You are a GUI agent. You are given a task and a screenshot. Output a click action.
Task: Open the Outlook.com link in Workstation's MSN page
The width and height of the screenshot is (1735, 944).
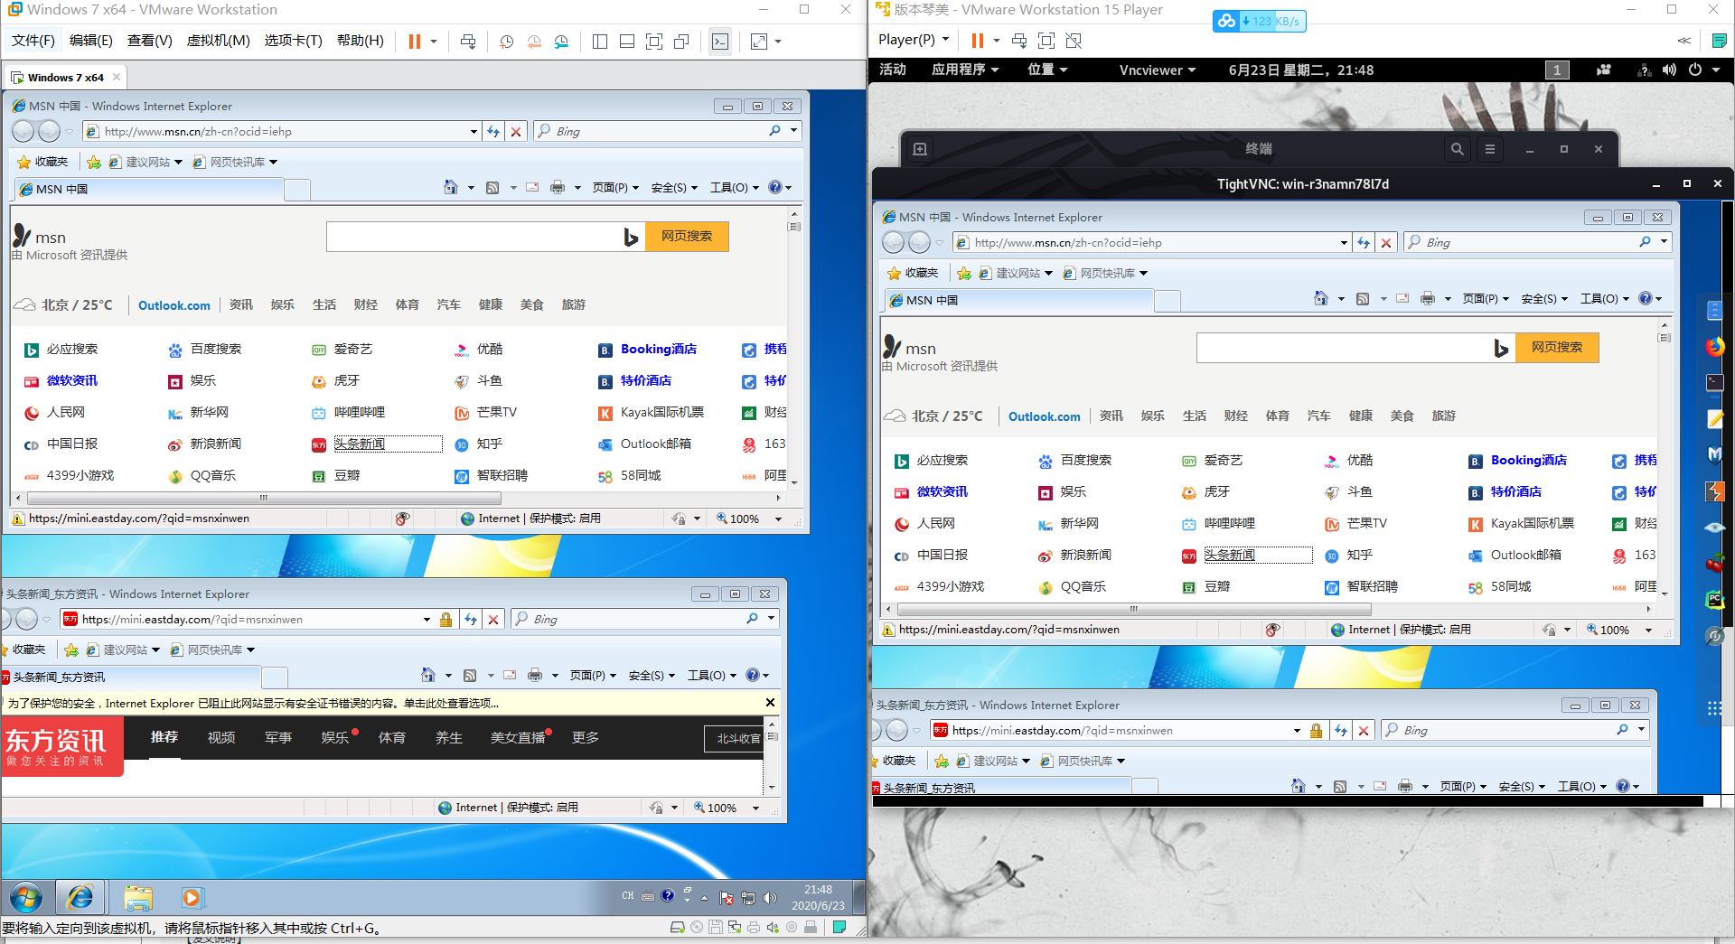click(x=174, y=305)
